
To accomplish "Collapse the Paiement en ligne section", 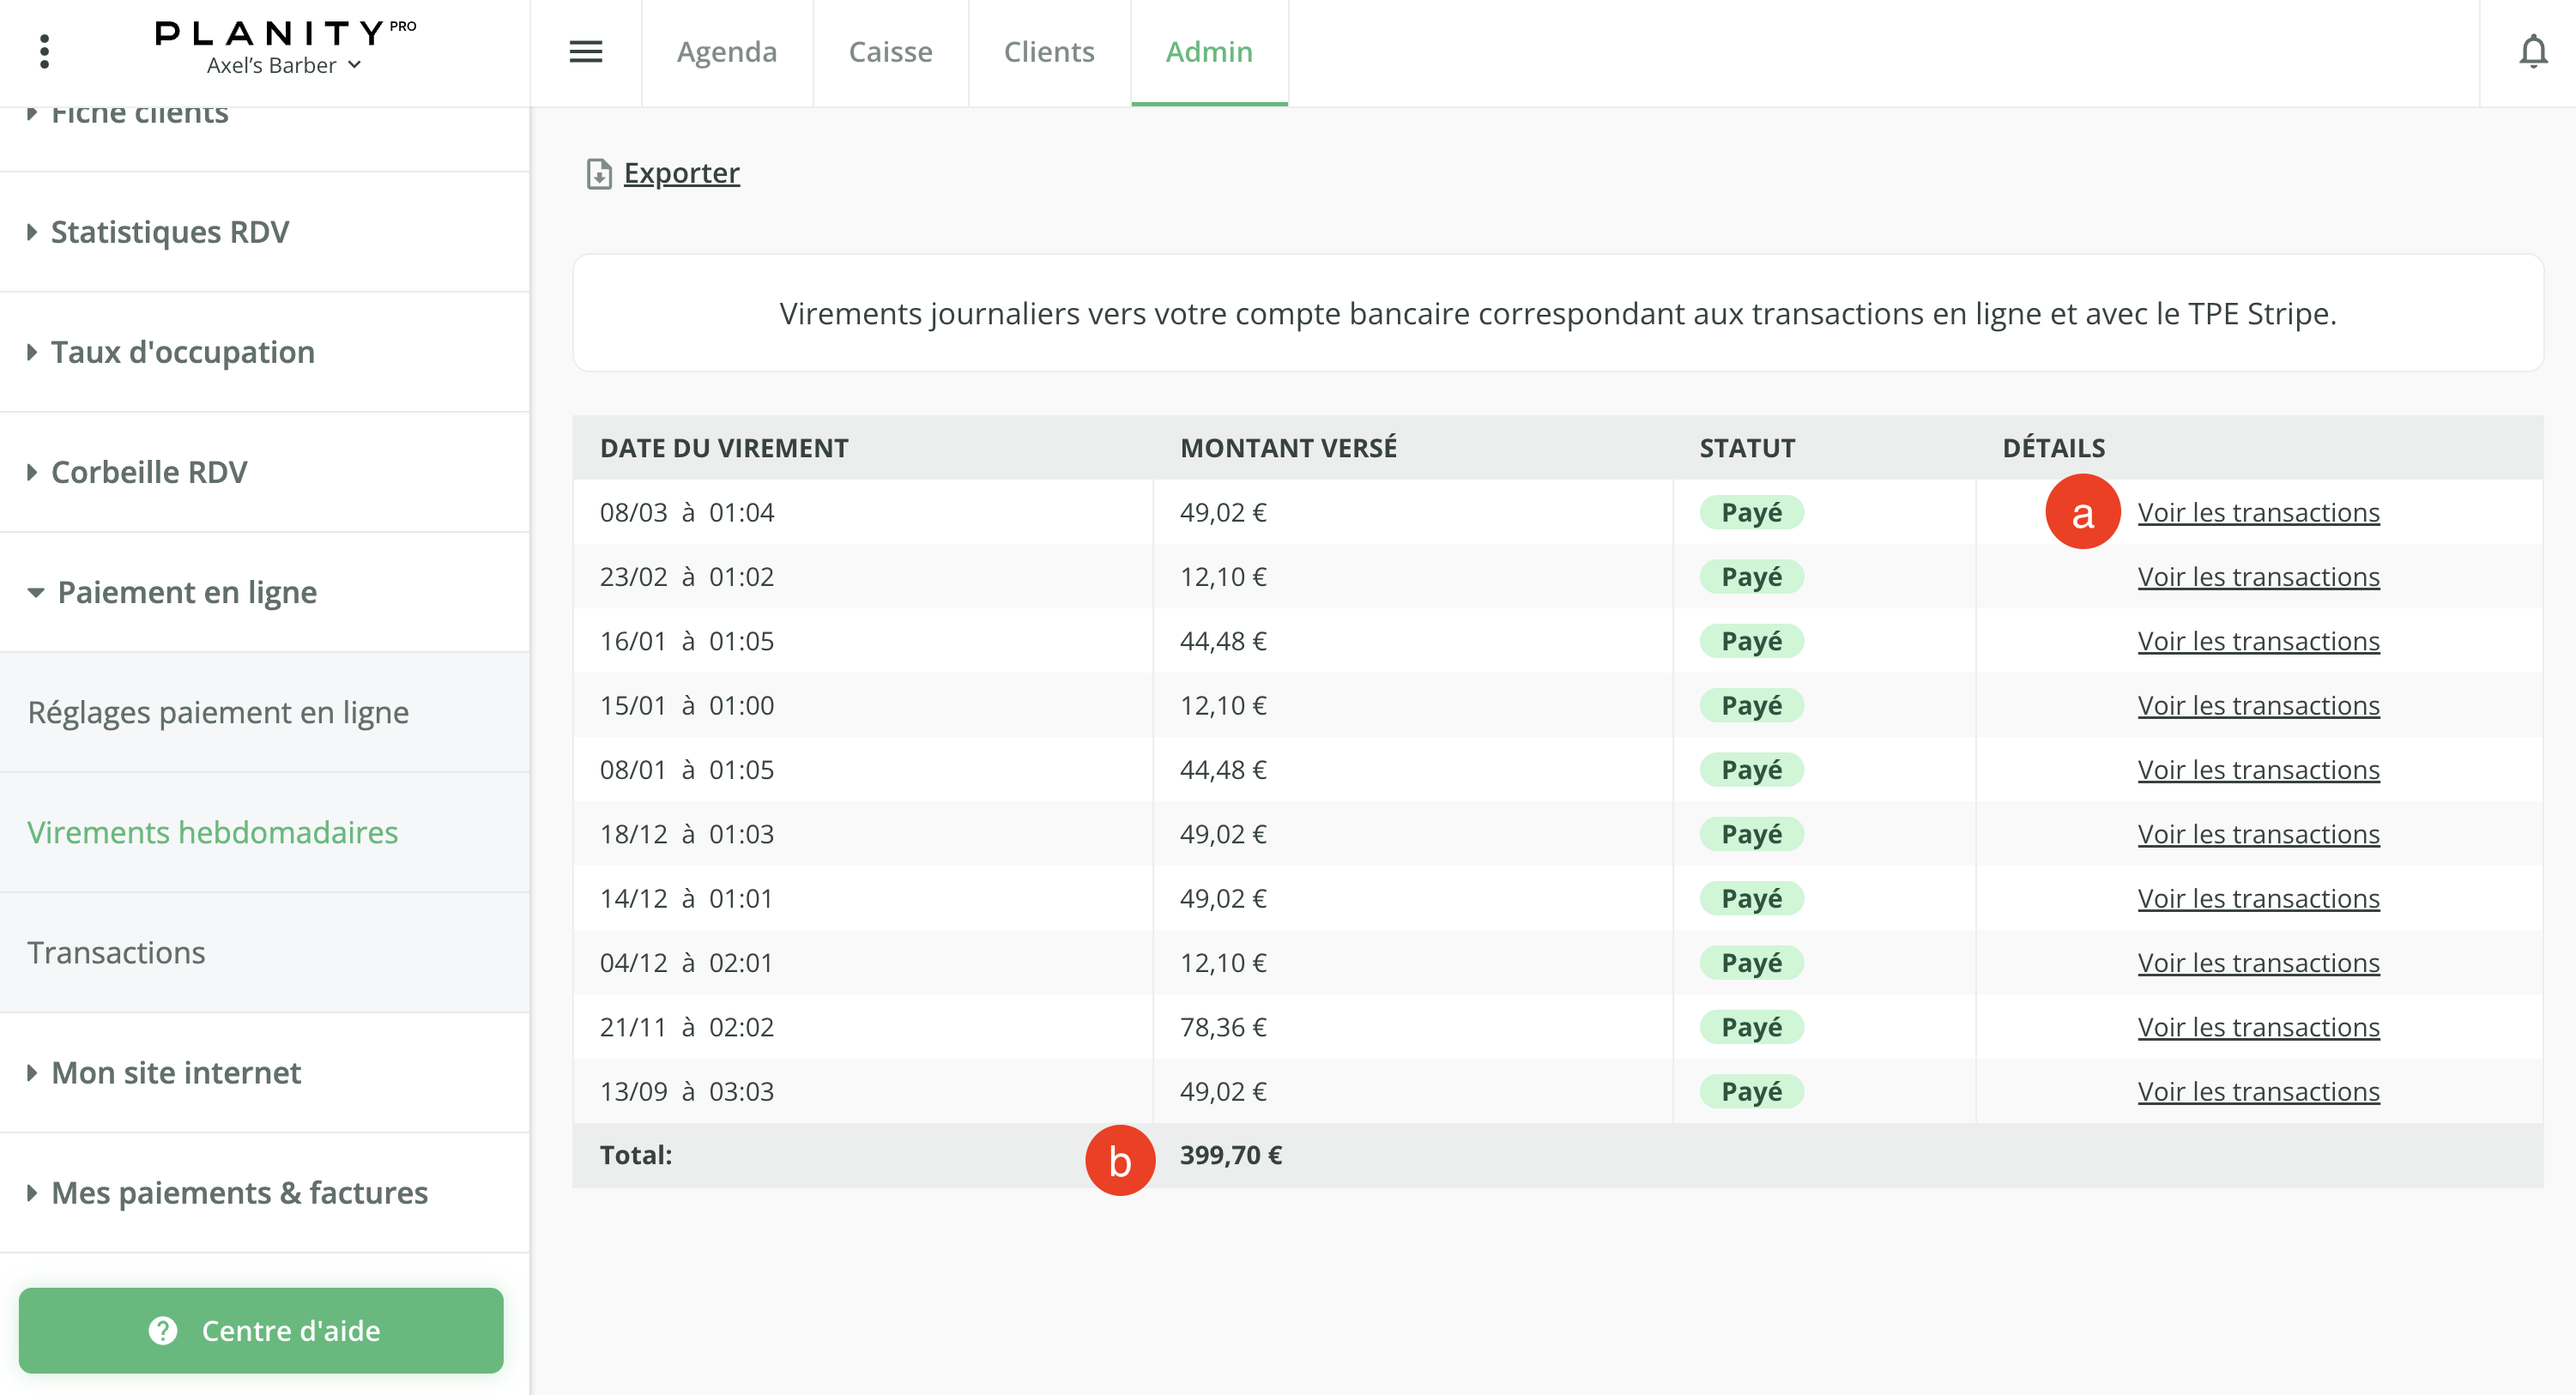I will click(x=186, y=592).
